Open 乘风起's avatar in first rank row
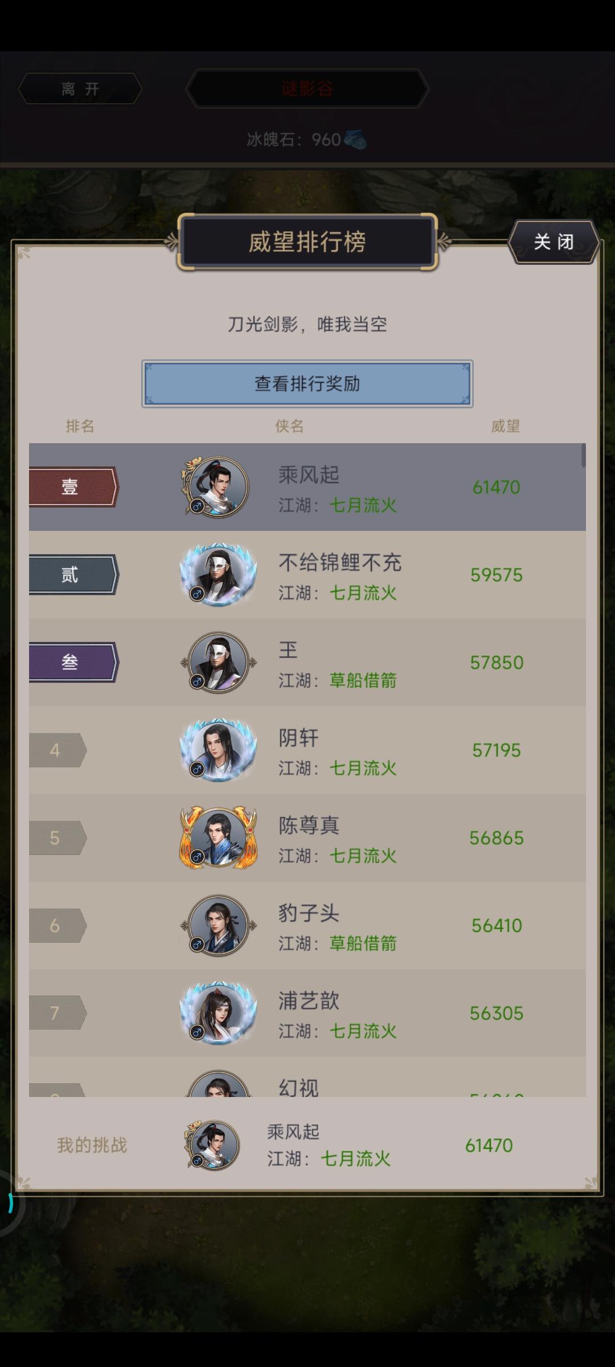 pyautogui.click(x=216, y=487)
